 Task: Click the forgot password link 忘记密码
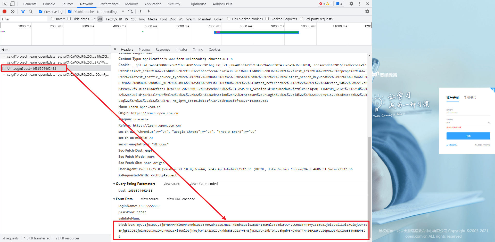click(478, 145)
